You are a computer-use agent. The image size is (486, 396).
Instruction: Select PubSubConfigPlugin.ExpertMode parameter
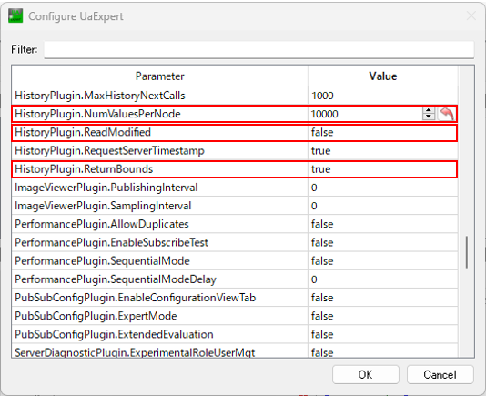96,316
